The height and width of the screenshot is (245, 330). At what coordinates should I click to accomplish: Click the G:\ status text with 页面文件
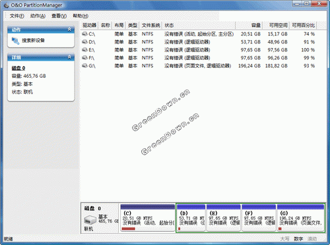(197, 66)
